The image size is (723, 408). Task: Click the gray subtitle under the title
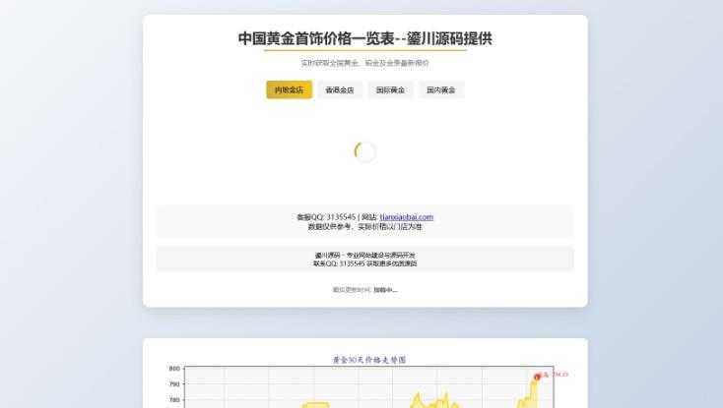point(364,63)
